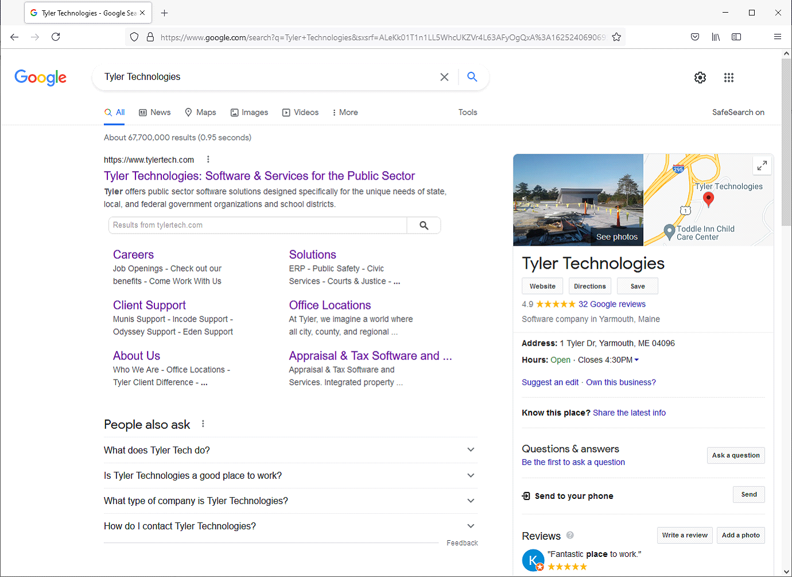Open a new browser tab

(x=164, y=13)
